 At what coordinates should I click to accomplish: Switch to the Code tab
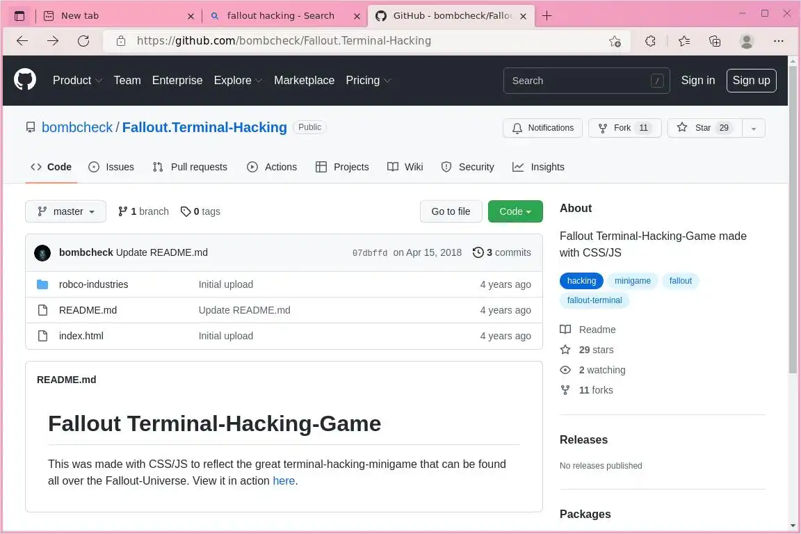(51, 167)
